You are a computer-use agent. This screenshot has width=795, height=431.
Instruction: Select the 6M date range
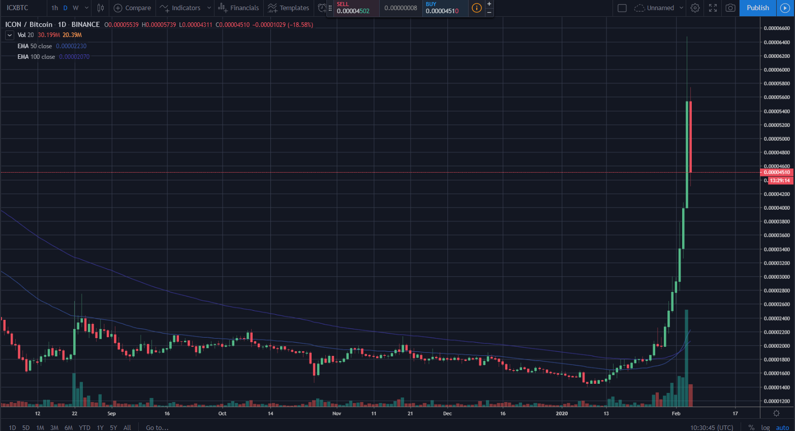pyautogui.click(x=69, y=427)
